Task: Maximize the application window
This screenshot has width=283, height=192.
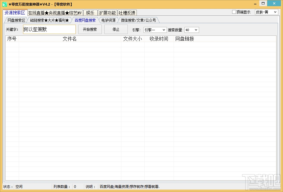Action: [263, 4]
